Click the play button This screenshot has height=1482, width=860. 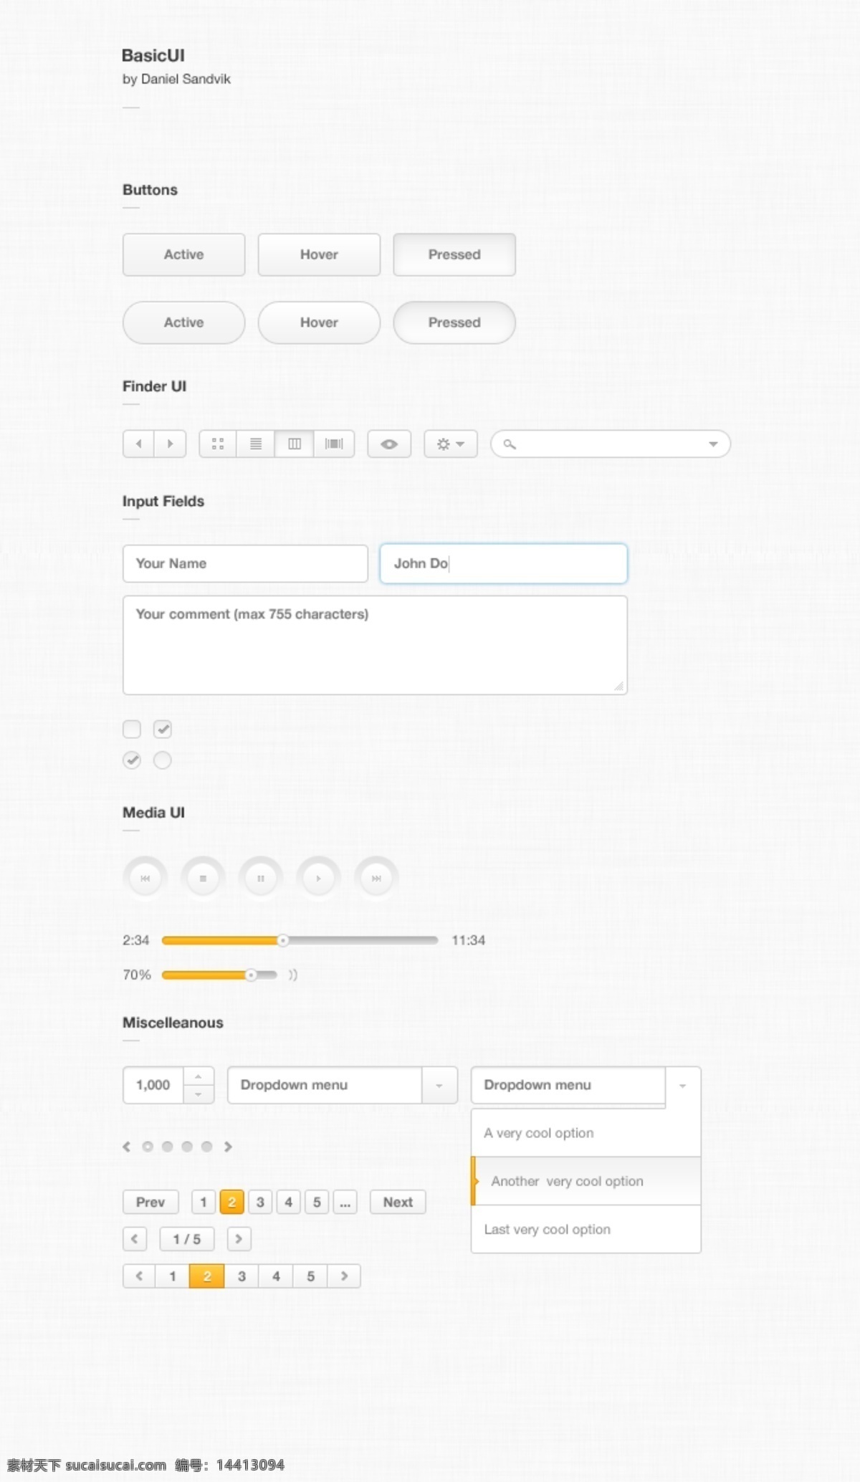(x=318, y=878)
